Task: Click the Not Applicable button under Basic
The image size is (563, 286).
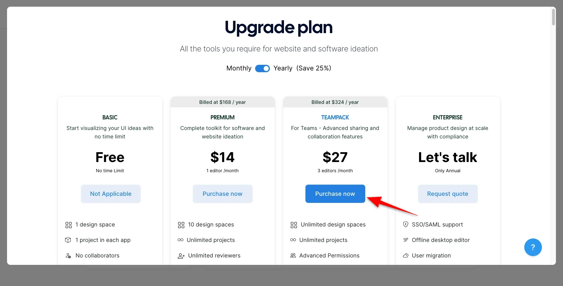Action: click(111, 194)
